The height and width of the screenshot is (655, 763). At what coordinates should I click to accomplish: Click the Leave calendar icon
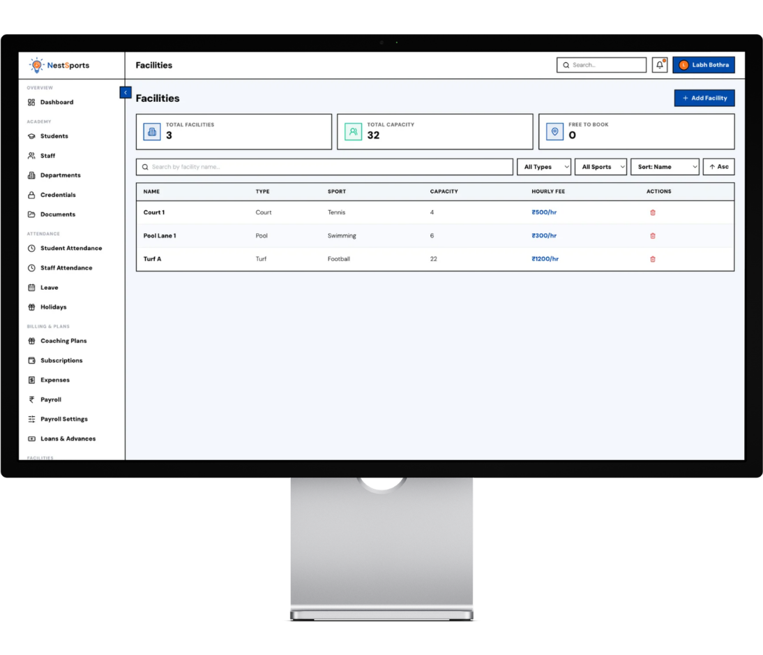31,288
